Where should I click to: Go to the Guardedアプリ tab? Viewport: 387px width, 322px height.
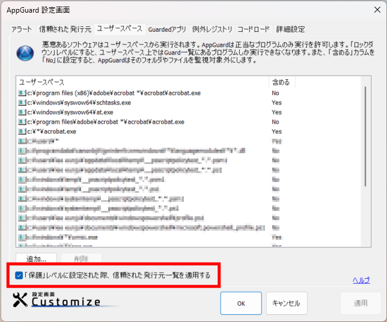click(x=167, y=29)
